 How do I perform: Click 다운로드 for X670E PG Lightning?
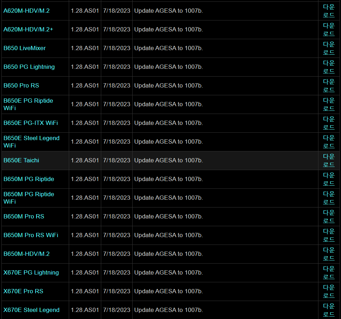point(329,273)
